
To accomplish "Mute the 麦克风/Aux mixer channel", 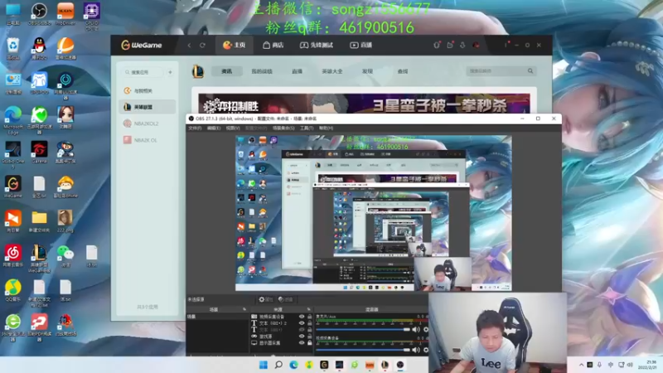I will click(x=416, y=329).
